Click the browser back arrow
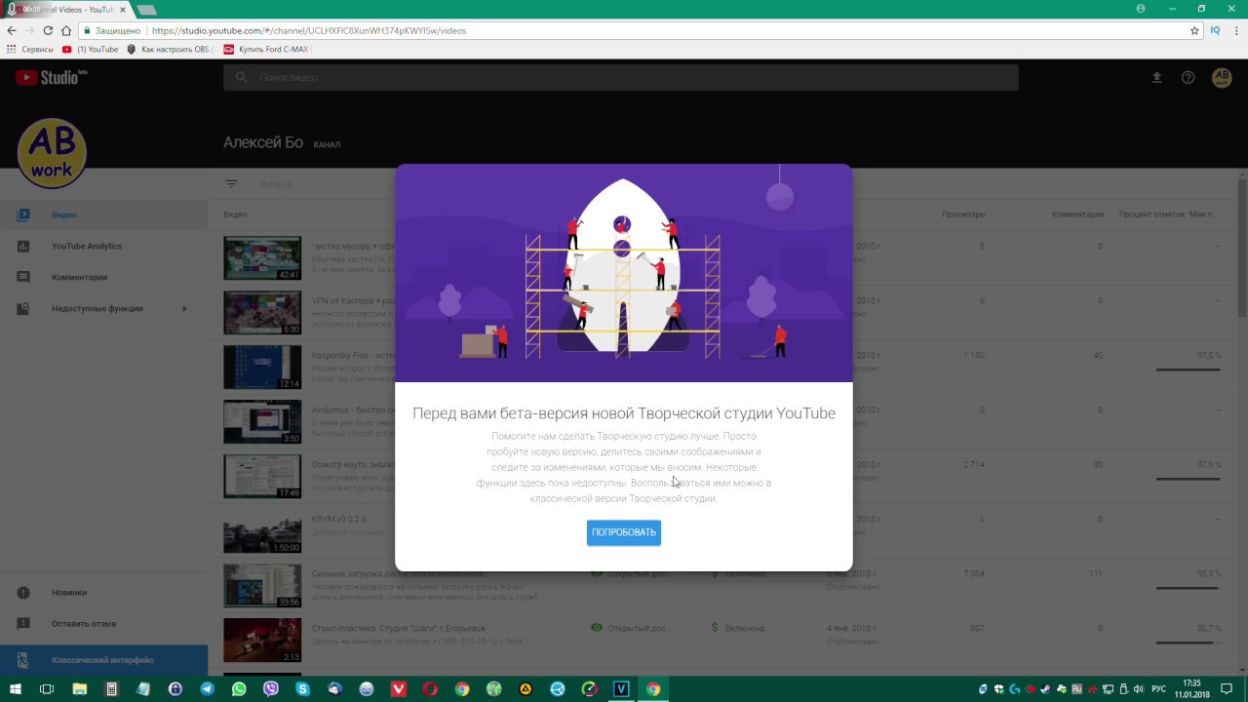The height and width of the screenshot is (702, 1248). (12, 30)
